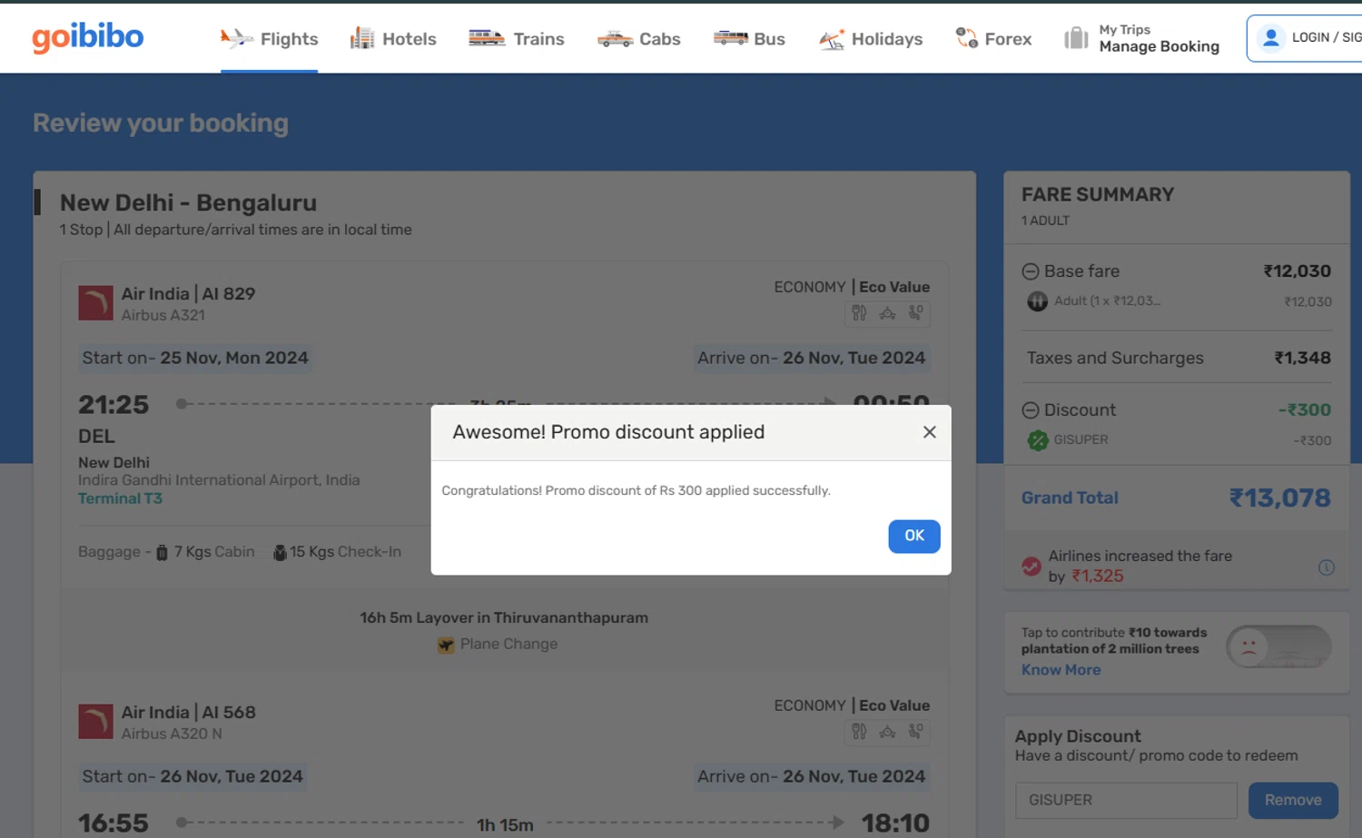Screen dimensions: 1362x838
Task: Click the train icon beside Trains
Action: click(x=487, y=38)
